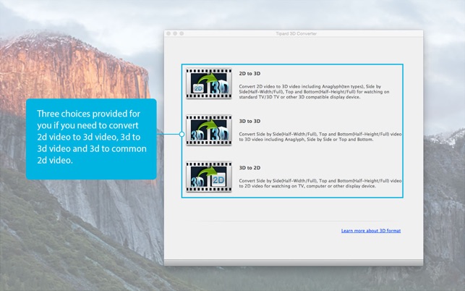Select the "3D to 3D" heading

(x=249, y=121)
